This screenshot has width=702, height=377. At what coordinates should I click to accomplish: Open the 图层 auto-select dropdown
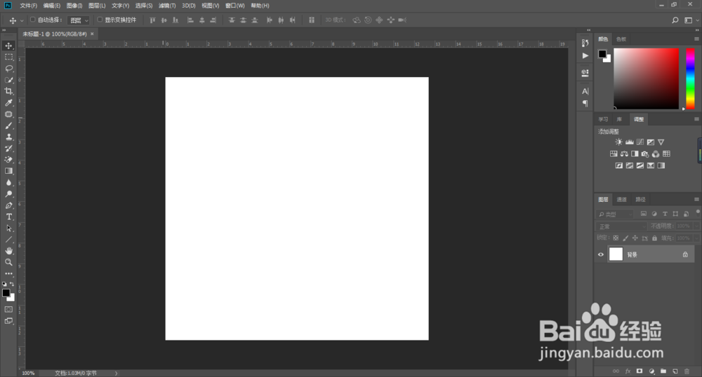[x=79, y=20]
